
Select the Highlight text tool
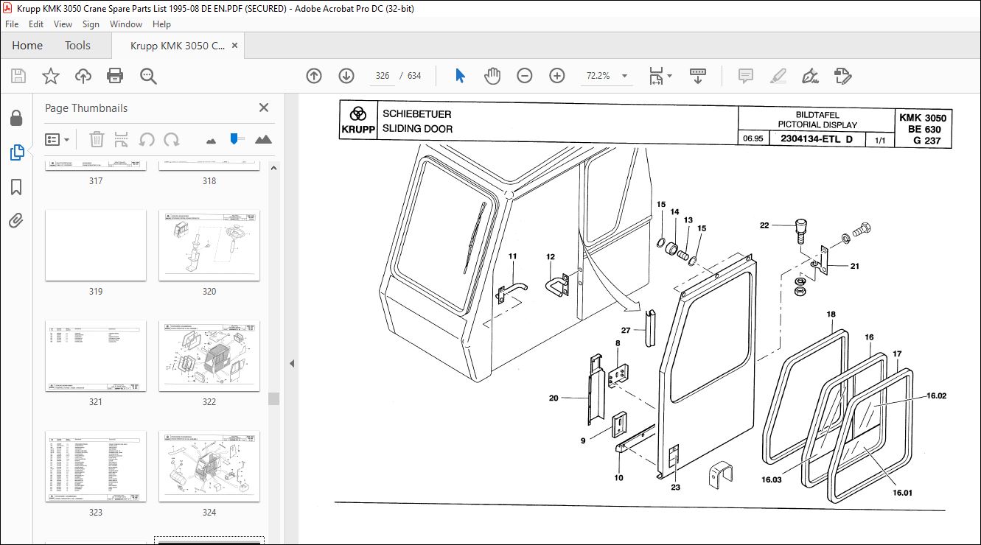[x=778, y=76]
